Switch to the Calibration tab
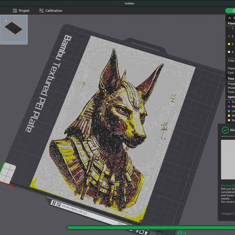The height and width of the screenshot is (235, 235). click(51, 11)
